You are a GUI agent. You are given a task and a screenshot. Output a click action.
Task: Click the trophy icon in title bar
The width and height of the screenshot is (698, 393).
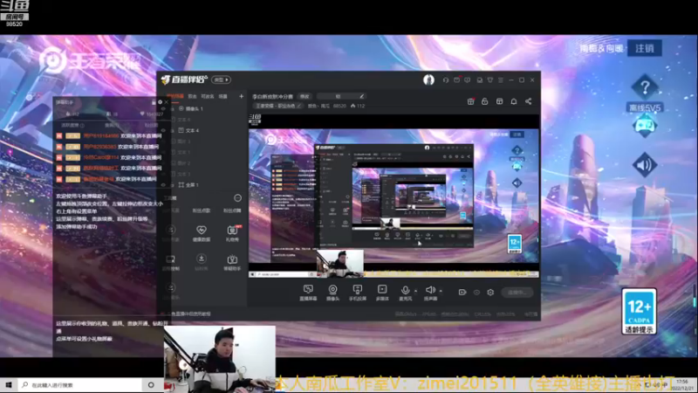(x=490, y=80)
